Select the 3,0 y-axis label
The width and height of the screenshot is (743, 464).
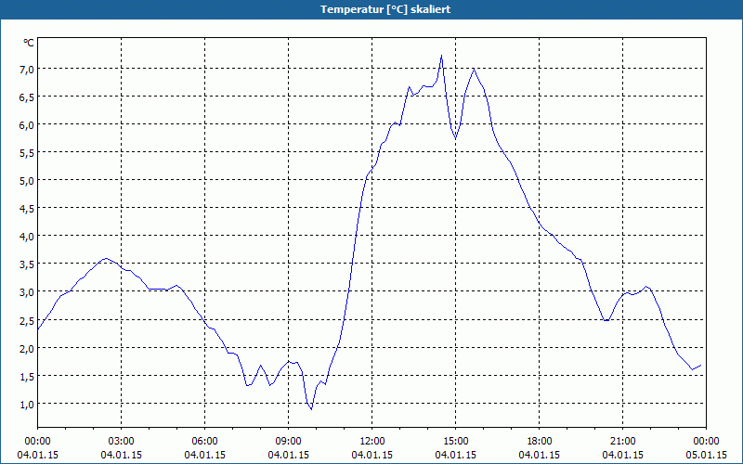click(x=28, y=292)
